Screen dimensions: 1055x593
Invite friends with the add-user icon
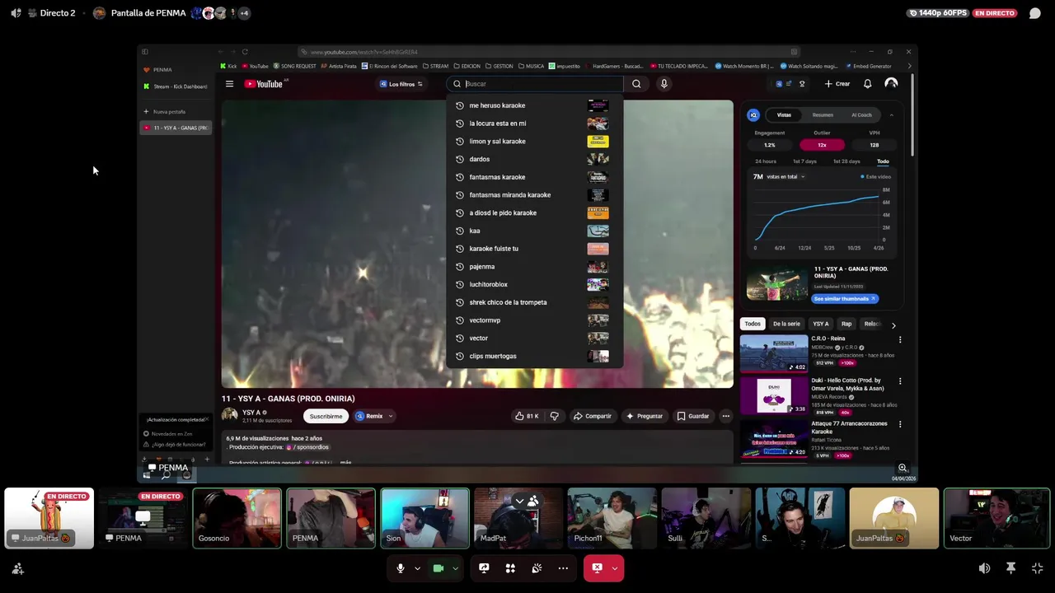[x=17, y=568]
